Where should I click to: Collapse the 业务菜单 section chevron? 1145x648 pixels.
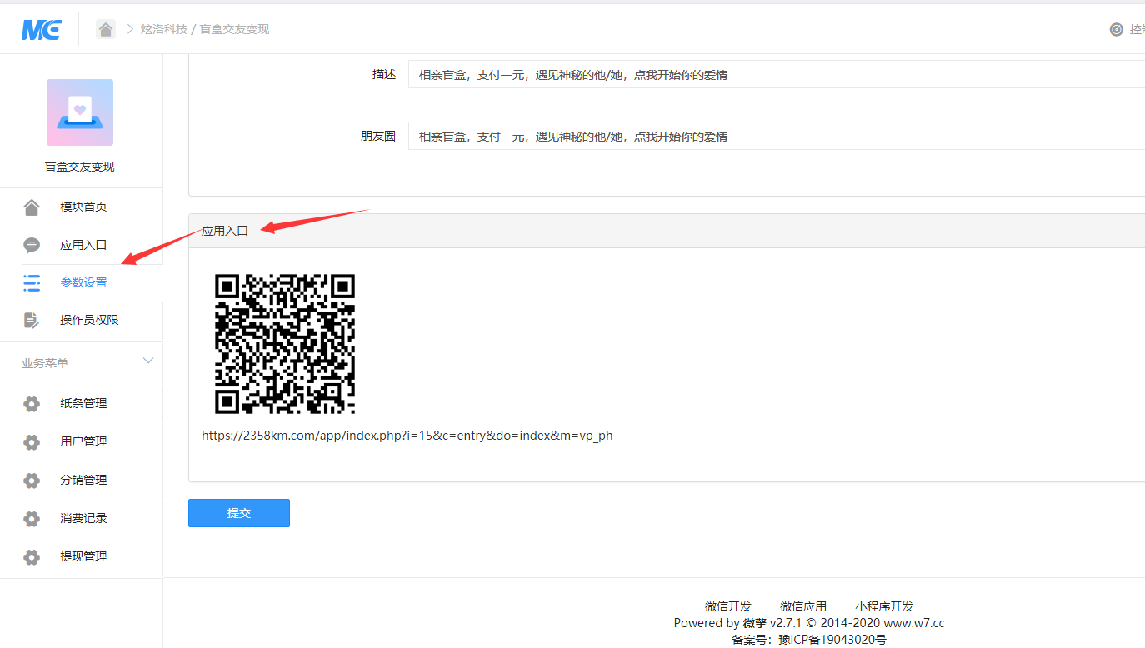coord(148,361)
